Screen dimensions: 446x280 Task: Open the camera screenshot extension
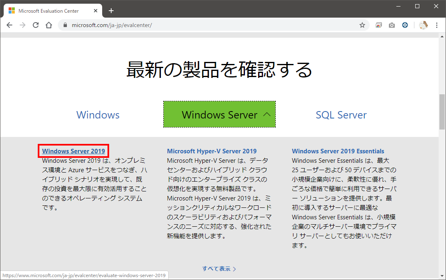(391, 25)
